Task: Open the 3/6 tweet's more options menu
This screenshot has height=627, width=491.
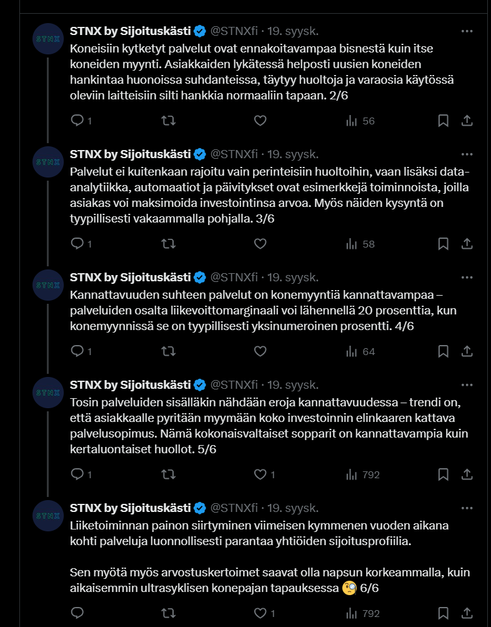Action: 467,154
